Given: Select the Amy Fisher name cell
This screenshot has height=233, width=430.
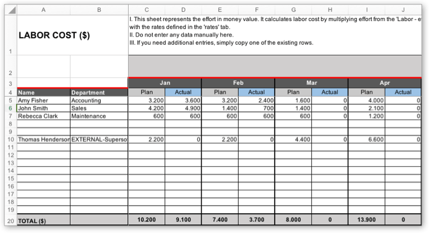Looking at the screenshot, I should click(43, 100).
